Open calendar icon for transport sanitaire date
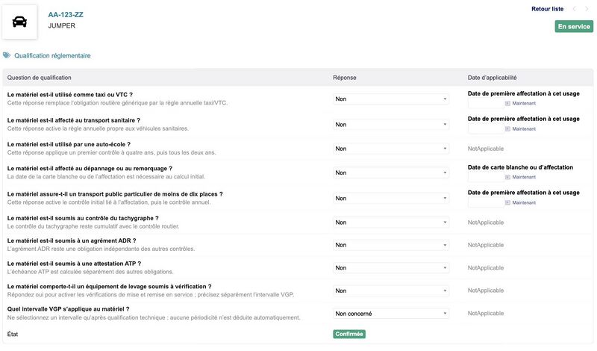Screen dimensions: 597x351 [507, 128]
